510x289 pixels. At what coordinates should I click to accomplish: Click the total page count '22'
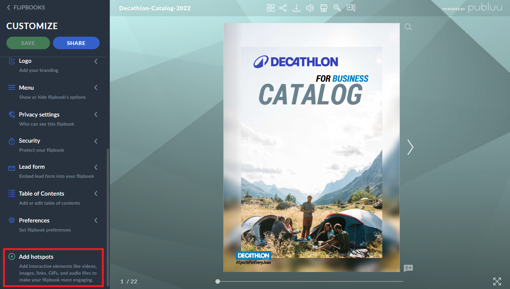[134, 281]
